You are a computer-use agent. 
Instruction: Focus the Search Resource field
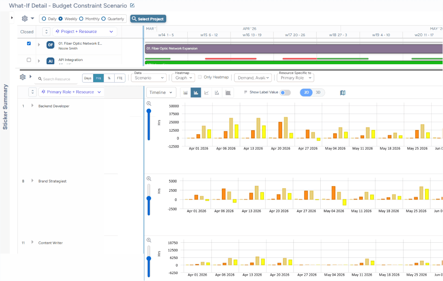point(56,79)
